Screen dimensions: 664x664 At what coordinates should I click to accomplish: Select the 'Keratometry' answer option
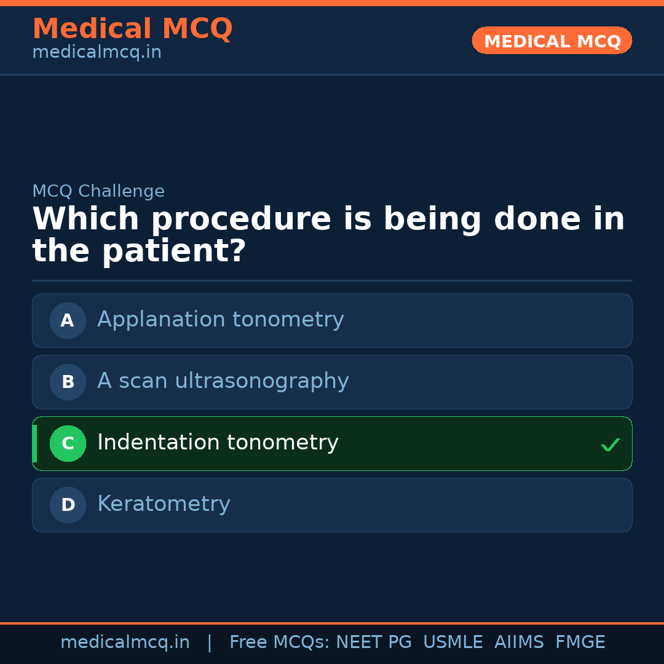[164, 505]
